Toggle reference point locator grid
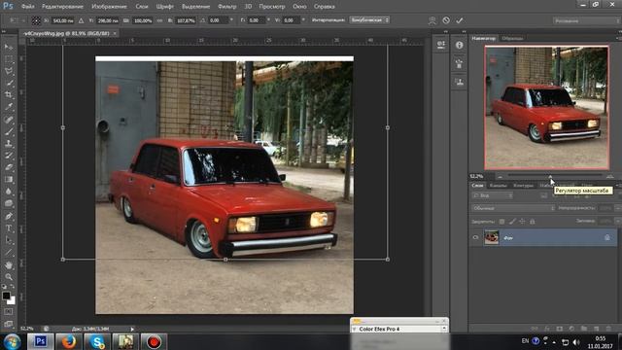622x350 pixels. pos(36,20)
